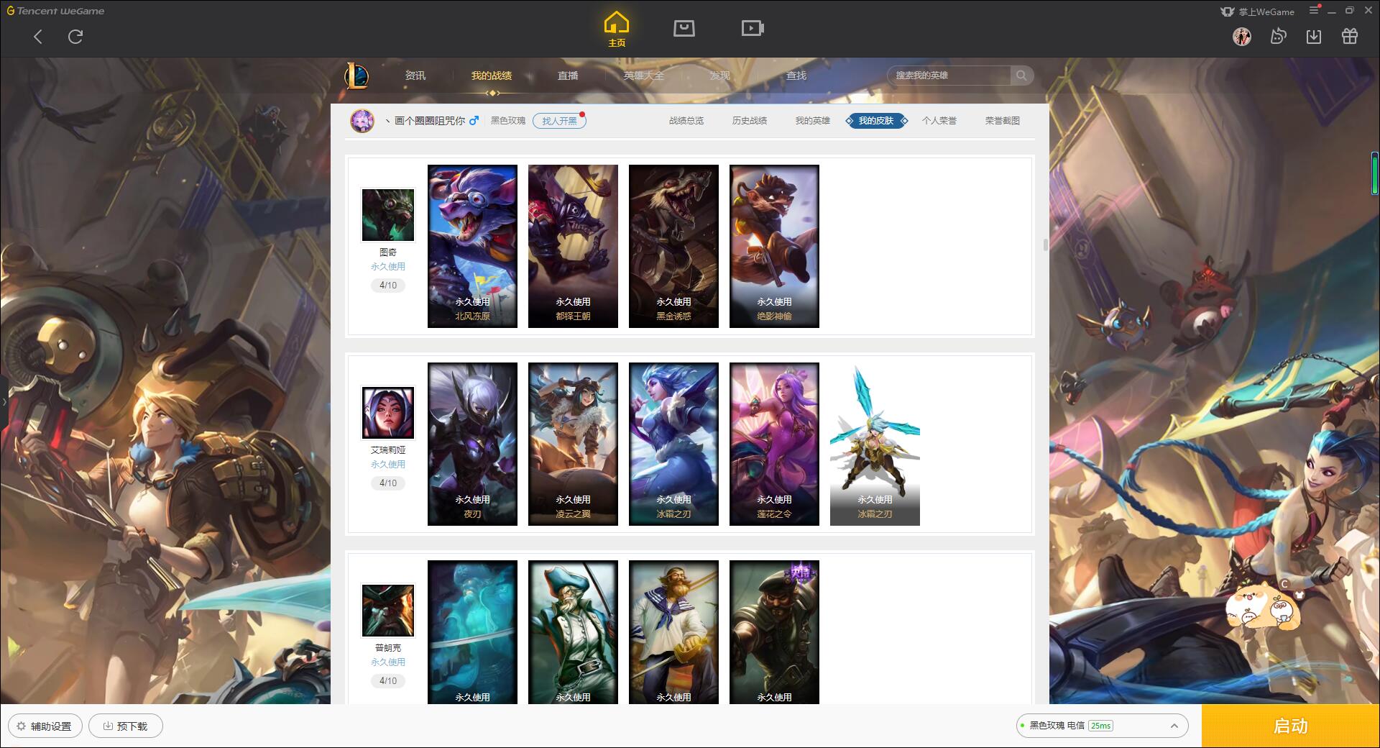Click the summoner profile avatar
Screen dimensions: 1380x748
pyautogui.click(x=362, y=121)
